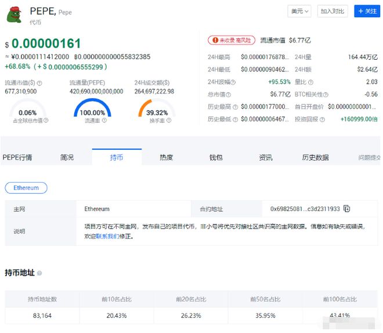Click the +68.68% change value
This screenshot has height=333, width=383.
point(17,66)
